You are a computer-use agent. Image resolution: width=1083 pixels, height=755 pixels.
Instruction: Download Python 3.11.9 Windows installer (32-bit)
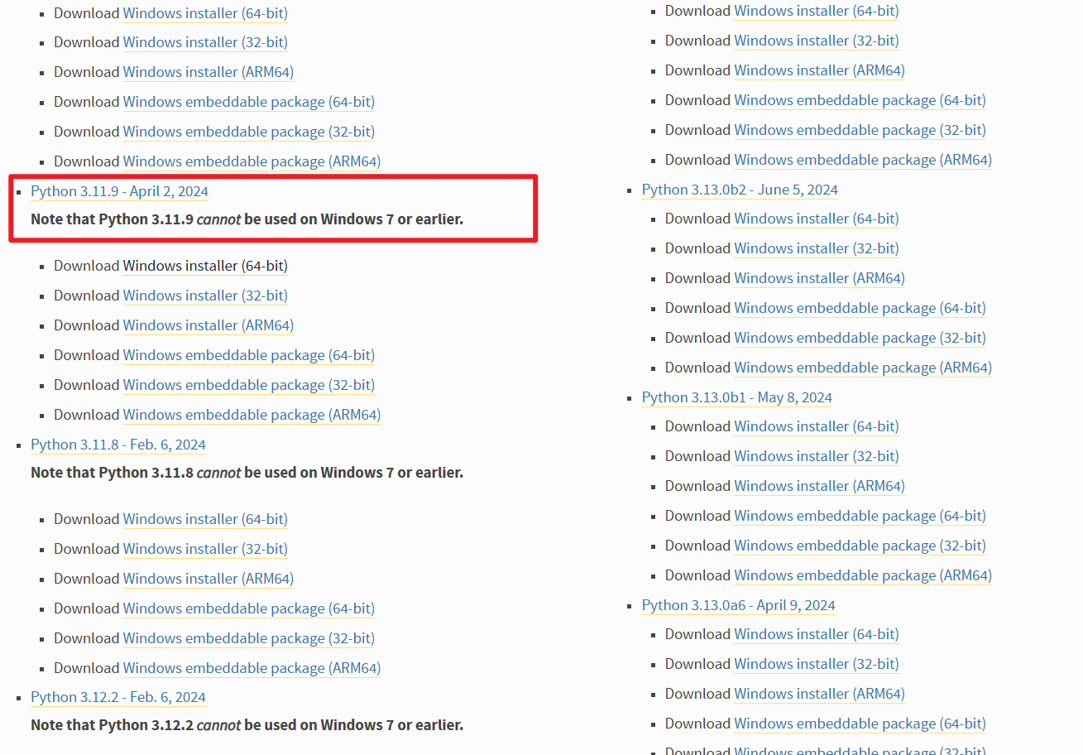point(205,296)
